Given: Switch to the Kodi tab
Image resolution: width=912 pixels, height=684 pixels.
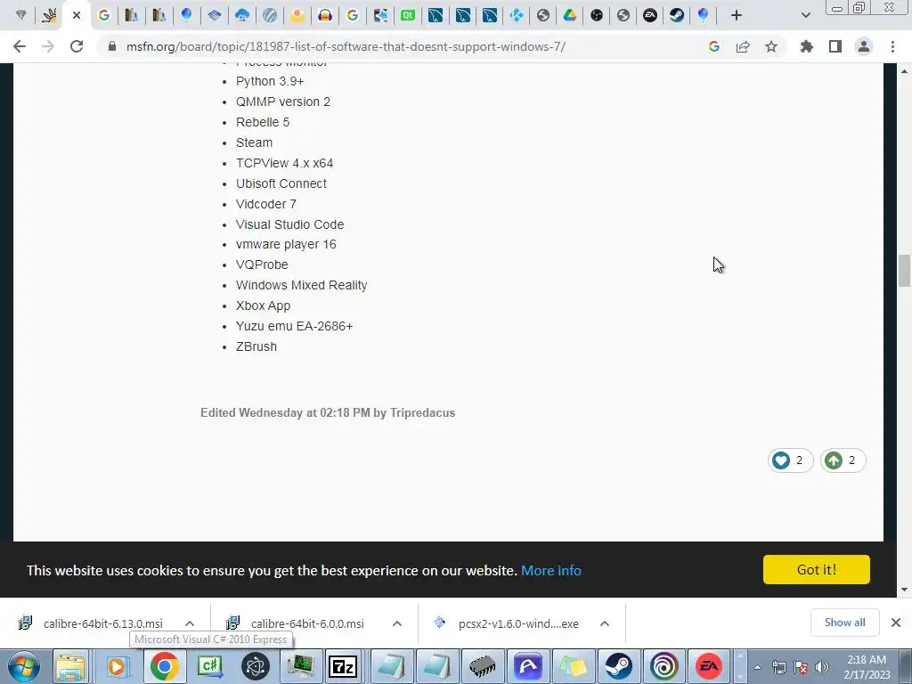Looking at the screenshot, I should click(x=516, y=16).
